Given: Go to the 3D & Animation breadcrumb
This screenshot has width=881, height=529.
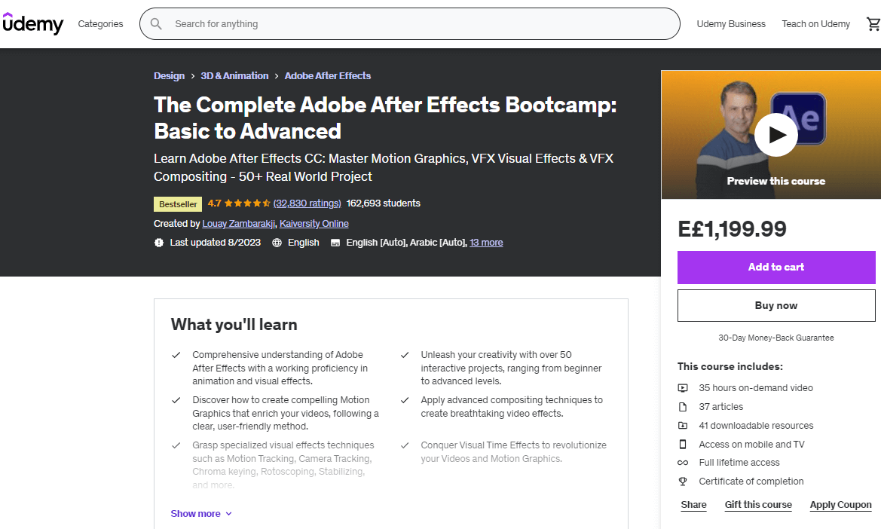Looking at the screenshot, I should 234,76.
